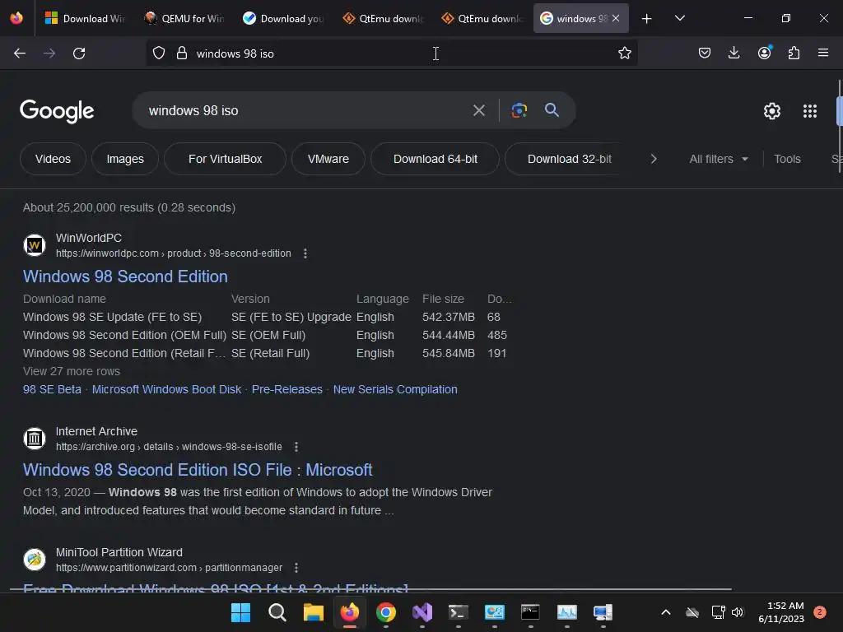843x632 pixels.
Task: Select the Download 64-bit filter chip
Action: (x=435, y=159)
